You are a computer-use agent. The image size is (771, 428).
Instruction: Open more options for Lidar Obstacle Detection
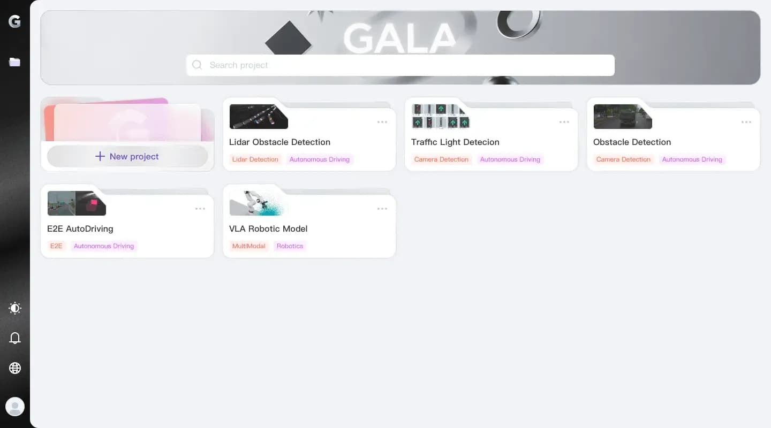pos(382,122)
